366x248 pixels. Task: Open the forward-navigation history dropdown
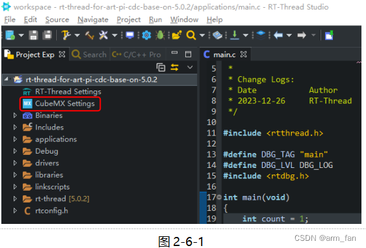313,36
